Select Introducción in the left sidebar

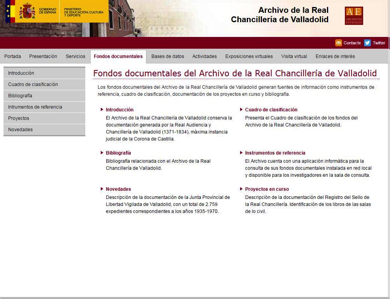point(44,73)
